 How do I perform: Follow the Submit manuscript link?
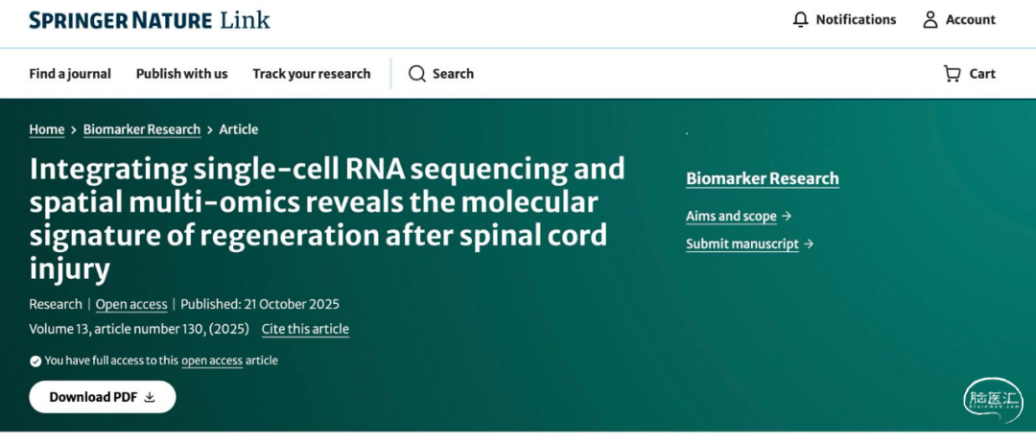(x=742, y=245)
